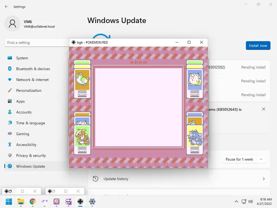277x208 pixels.
Task: Click the Privacy & security shield icon
Action: pos(10,155)
